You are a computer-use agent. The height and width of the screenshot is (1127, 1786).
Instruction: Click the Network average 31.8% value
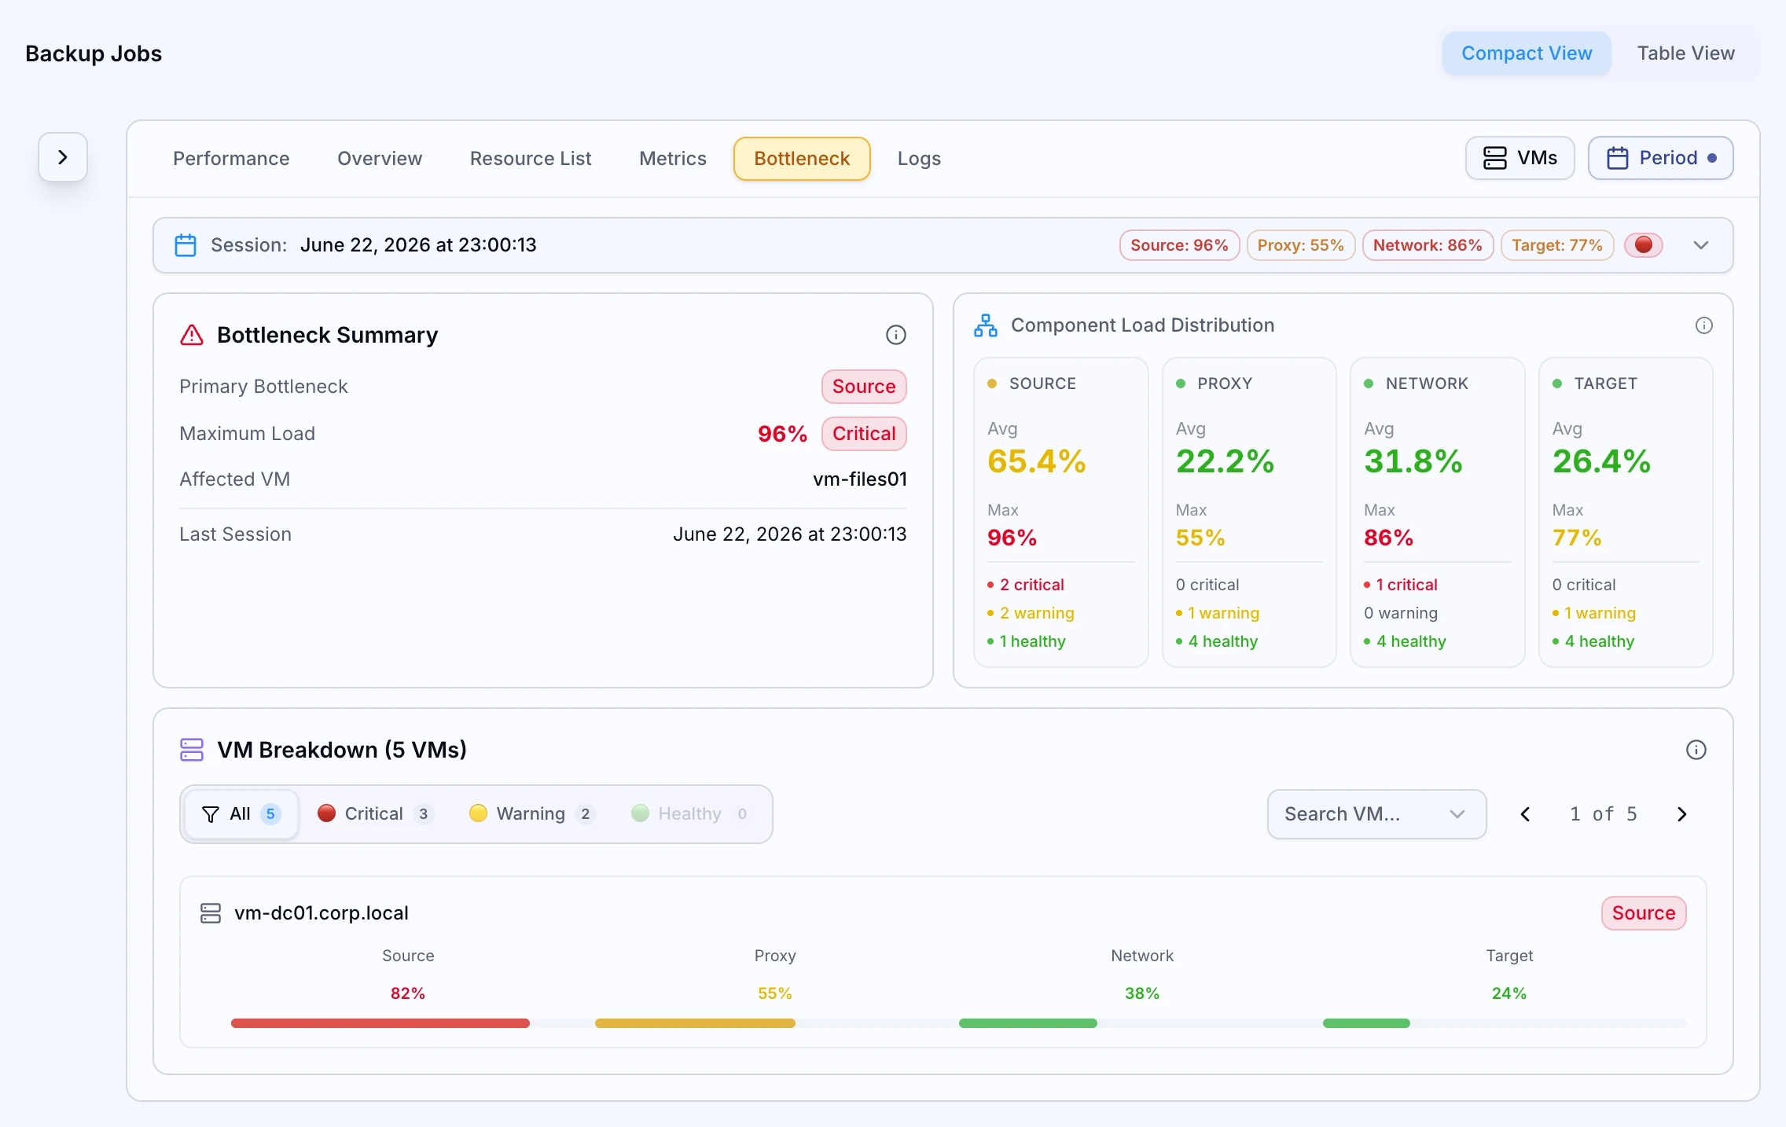(x=1413, y=461)
